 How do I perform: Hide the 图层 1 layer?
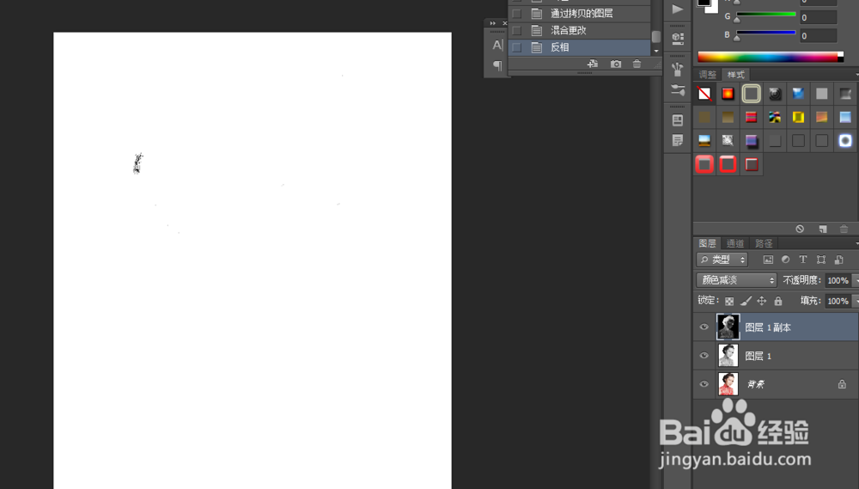(704, 356)
